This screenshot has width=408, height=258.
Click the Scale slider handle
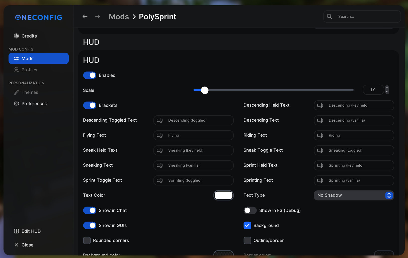click(205, 90)
